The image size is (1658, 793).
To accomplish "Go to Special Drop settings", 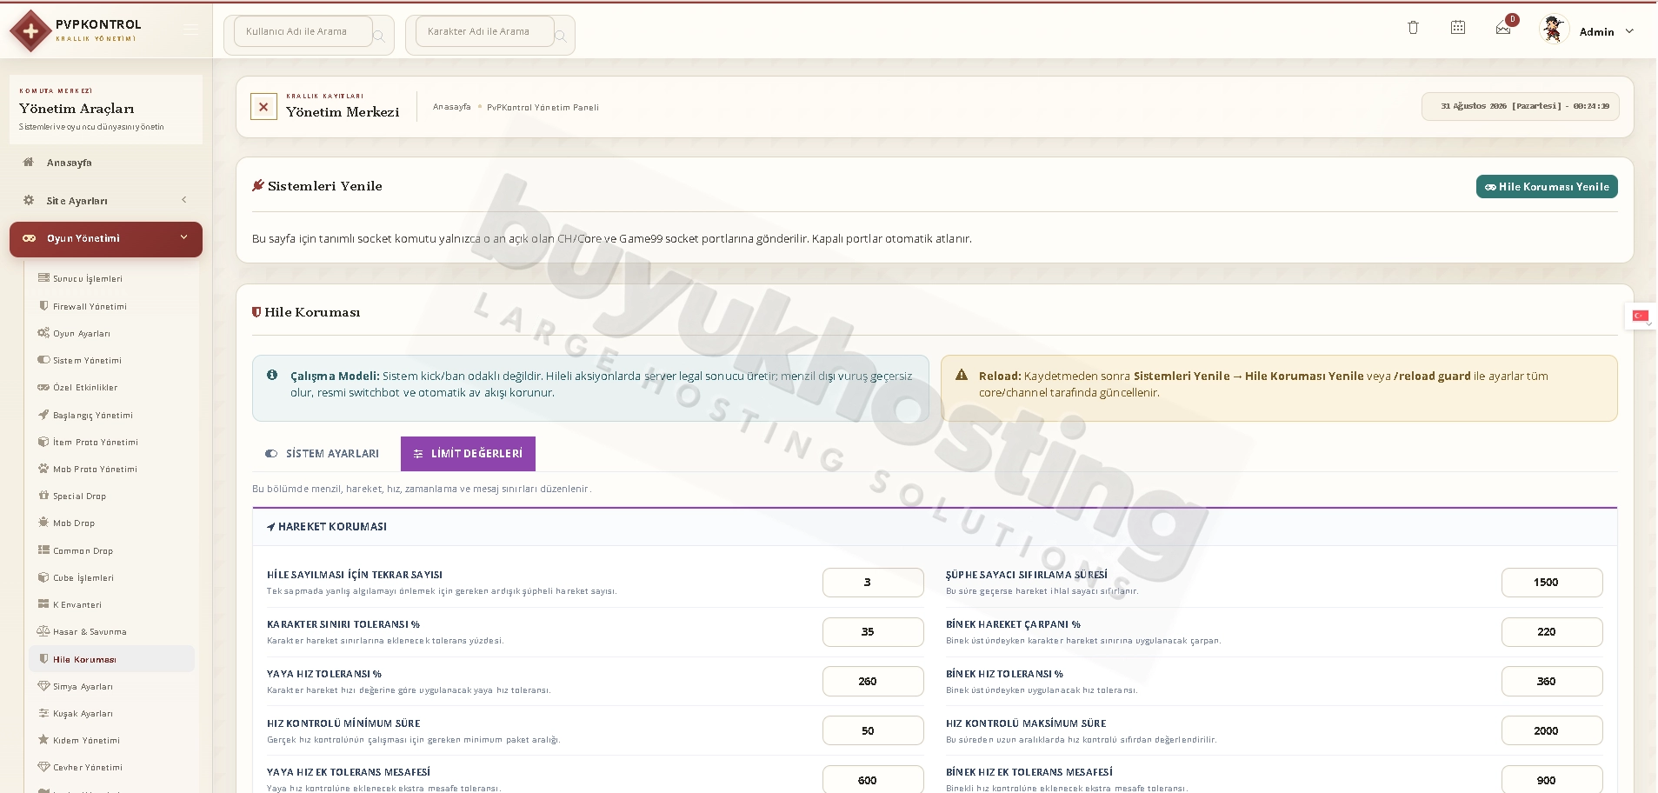I will [111, 496].
